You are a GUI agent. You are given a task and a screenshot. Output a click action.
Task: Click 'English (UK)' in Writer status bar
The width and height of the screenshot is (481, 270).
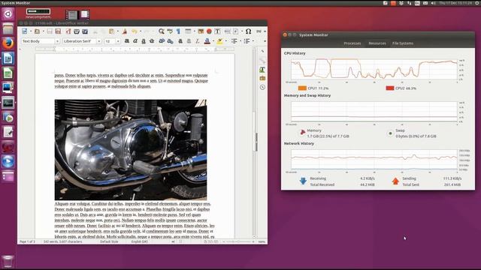(x=140, y=241)
